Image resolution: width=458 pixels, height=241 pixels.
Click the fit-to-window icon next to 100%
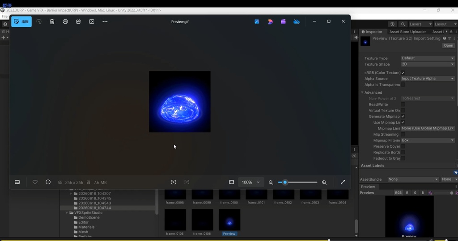coord(232,182)
